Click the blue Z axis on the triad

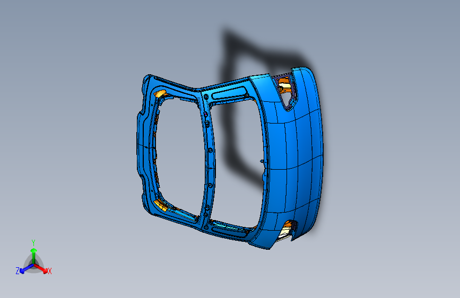[x=27, y=269]
